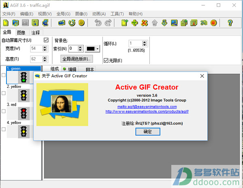The image size is (243, 188).
Task: Click the Save As floppy icon
Action: (35, 23)
